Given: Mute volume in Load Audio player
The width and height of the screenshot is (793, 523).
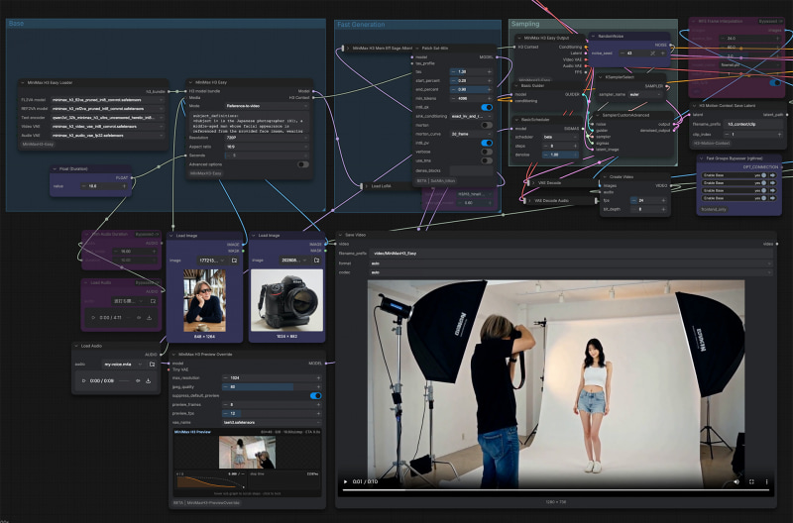Looking at the screenshot, I should click(138, 380).
